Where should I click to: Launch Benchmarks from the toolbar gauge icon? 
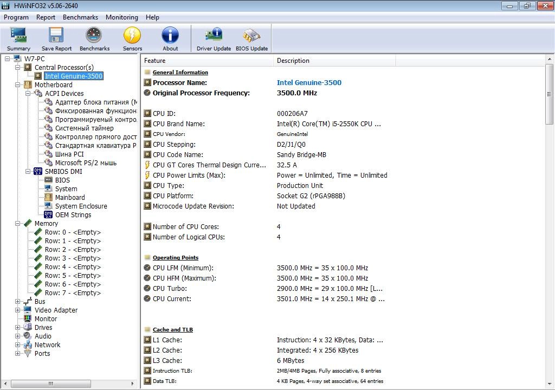click(94, 35)
